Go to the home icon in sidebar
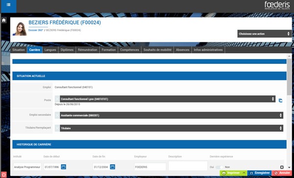This screenshot has height=178, width=294. click(4, 20)
